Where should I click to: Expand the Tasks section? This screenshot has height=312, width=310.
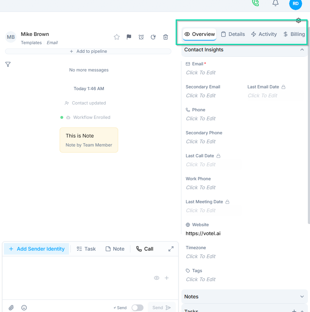coord(302,310)
